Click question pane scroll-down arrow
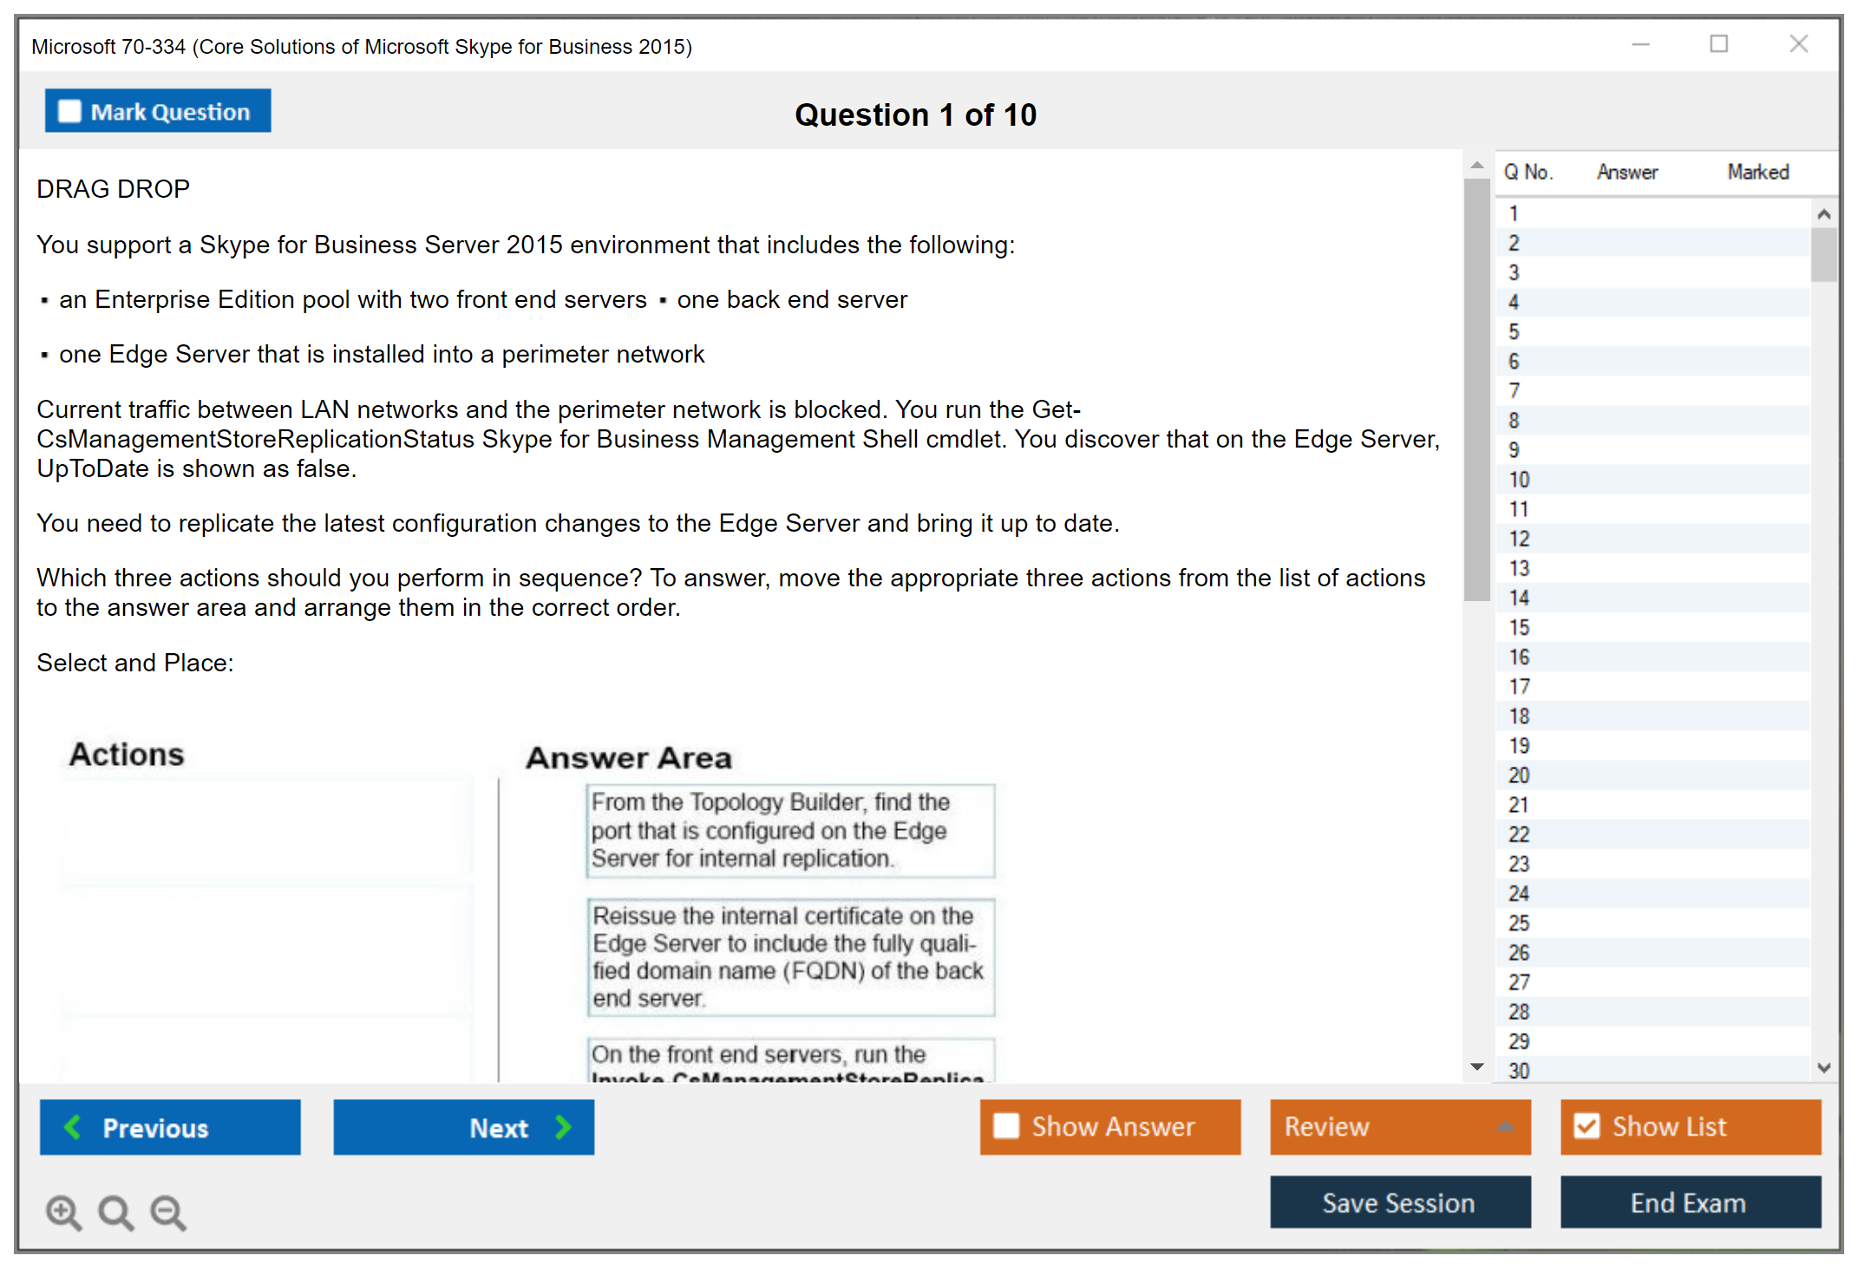Screen dimensions: 1865x1275 1477,1068
